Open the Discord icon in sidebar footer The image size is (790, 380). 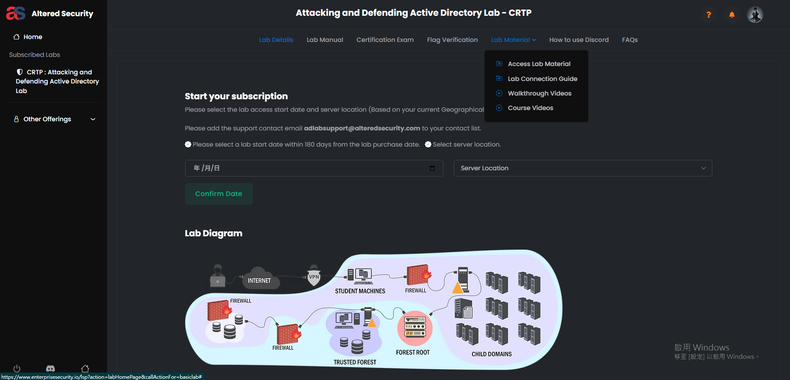pos(50,368)
